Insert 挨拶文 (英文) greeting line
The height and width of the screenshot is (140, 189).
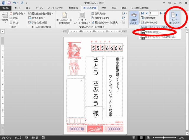point(100,18)
